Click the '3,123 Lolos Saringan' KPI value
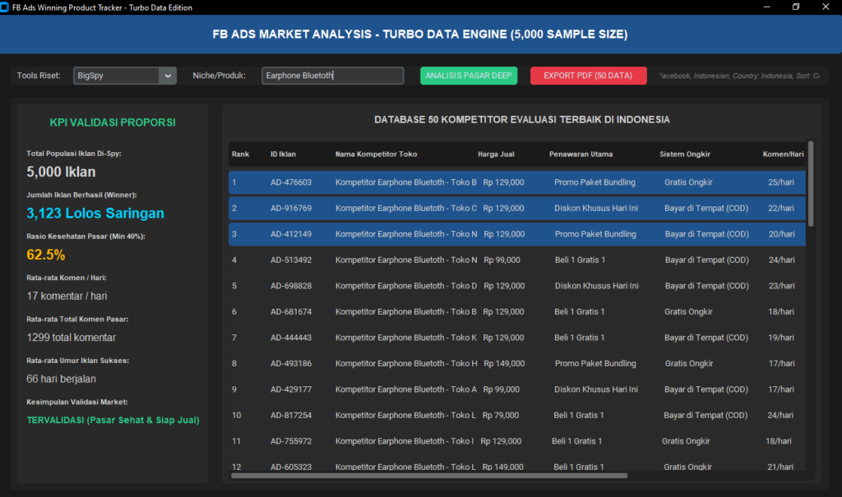842x497 pixels. (95, 213)
